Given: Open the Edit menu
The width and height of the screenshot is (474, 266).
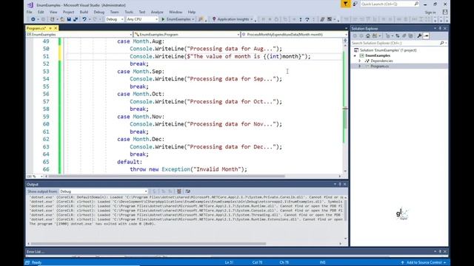Looking at the screenshot, I should point(41,12).
